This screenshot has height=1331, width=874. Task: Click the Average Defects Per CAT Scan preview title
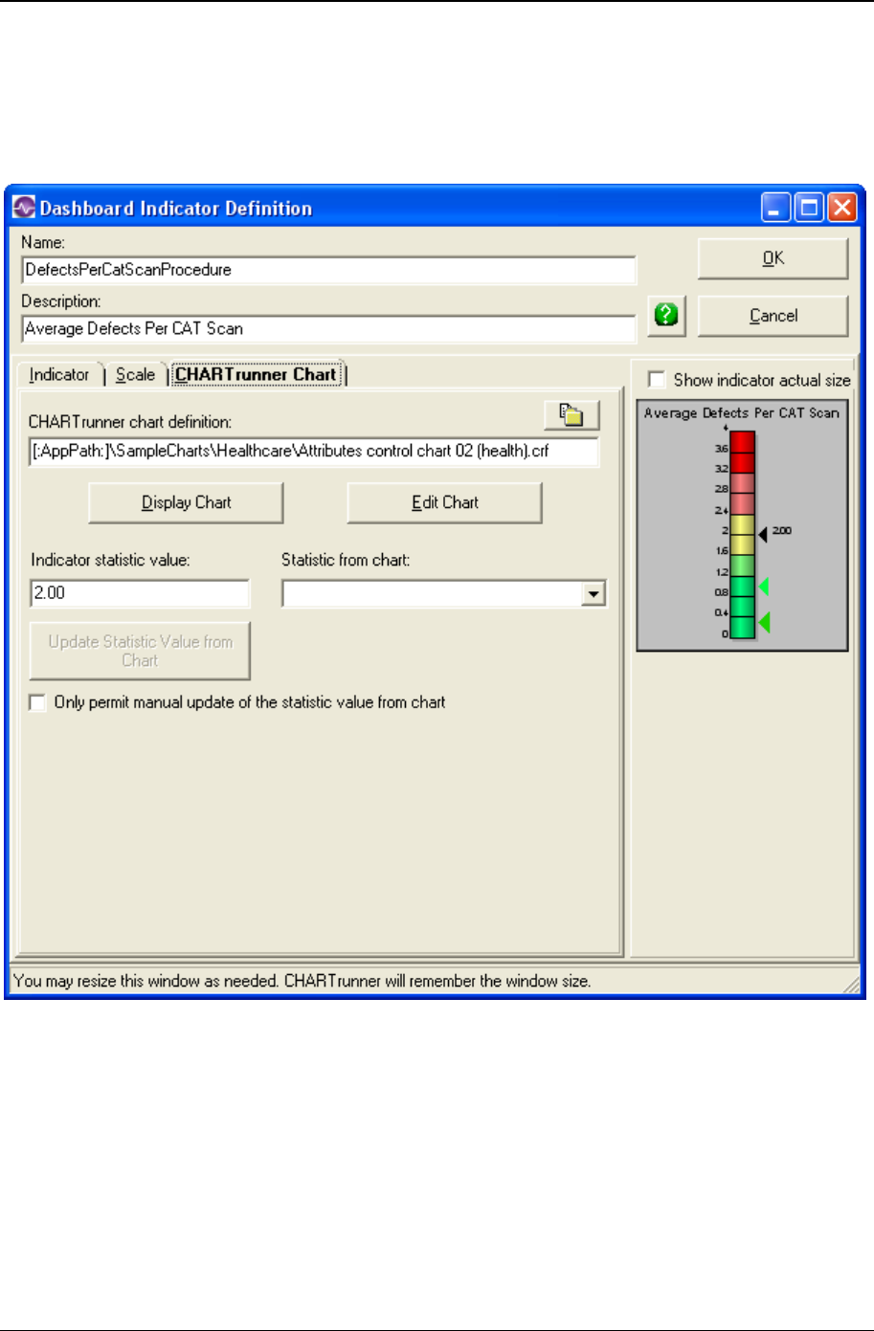[x=742, y=413]
